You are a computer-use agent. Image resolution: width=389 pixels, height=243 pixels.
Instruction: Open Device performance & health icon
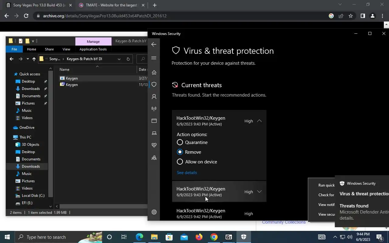point(154,145)
